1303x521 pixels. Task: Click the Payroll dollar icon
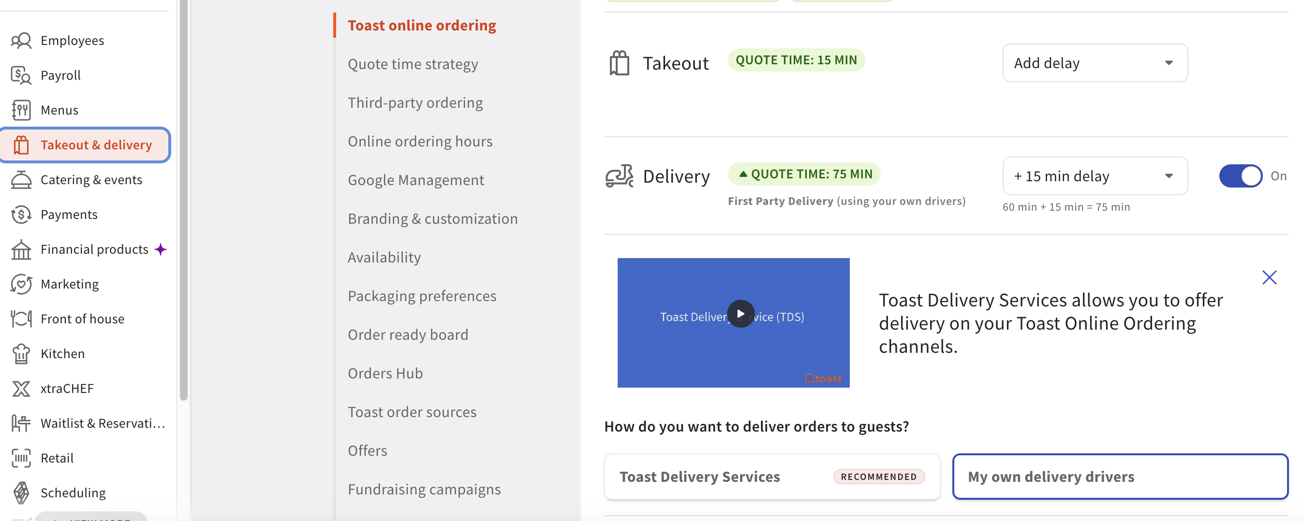point(21,75)
